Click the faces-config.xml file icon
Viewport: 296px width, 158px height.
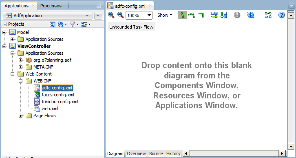point(37,95)
